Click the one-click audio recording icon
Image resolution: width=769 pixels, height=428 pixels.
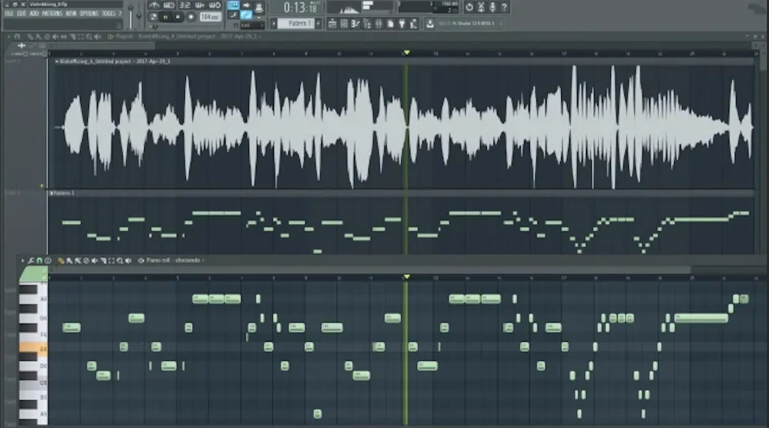[x=481, y=7]
